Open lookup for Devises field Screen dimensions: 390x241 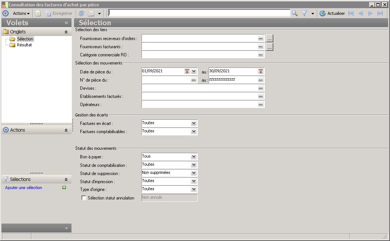tap(261, 88)
